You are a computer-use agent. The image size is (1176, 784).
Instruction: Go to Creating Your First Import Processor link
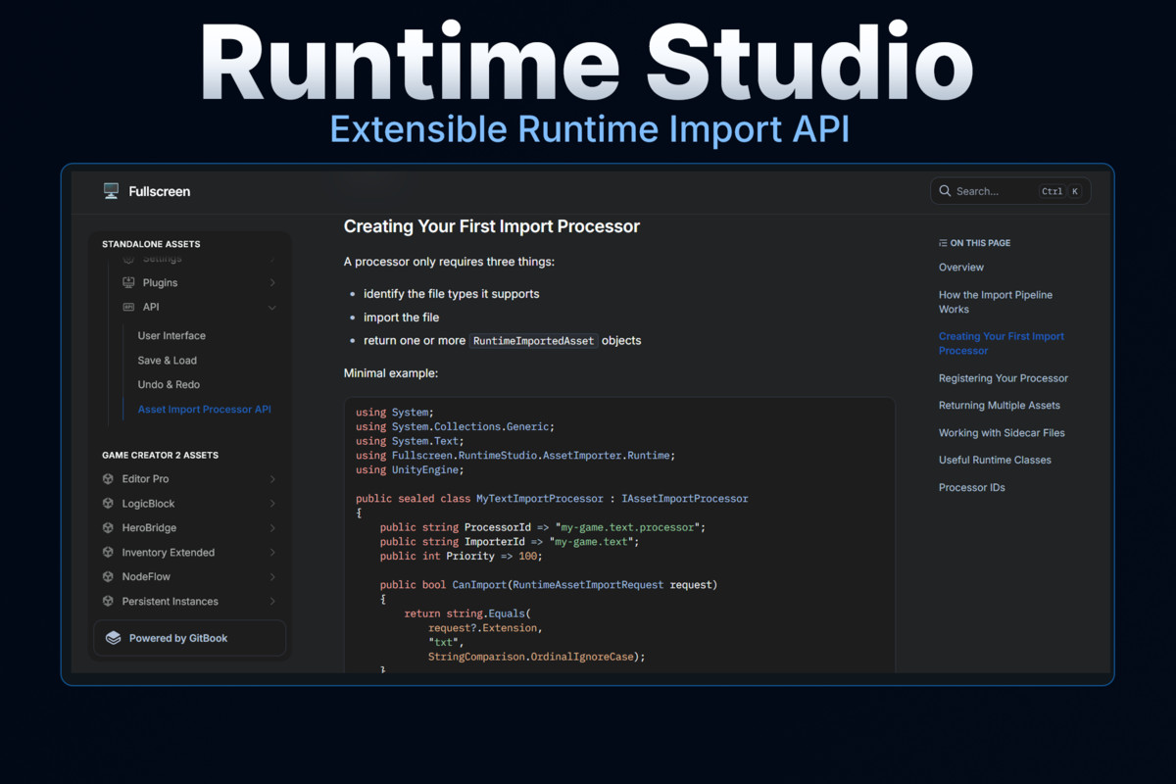click(x=1002, y=343)
